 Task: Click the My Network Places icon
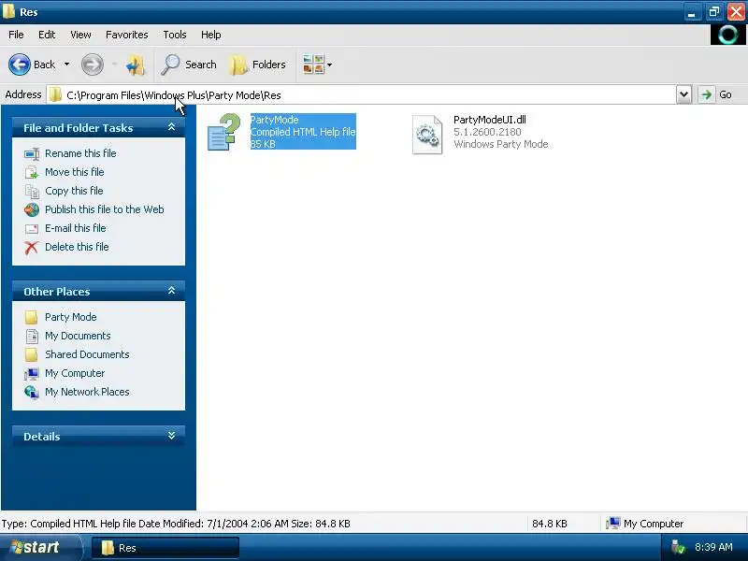click(x=32, y=392)
